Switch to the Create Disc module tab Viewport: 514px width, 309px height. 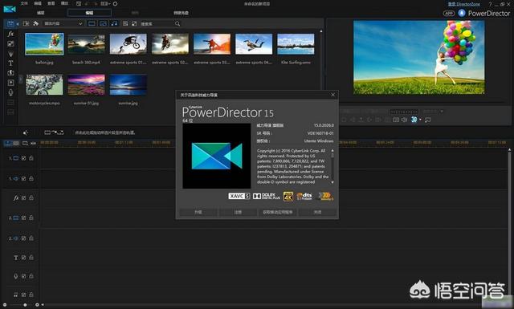(x=181, y=13)
